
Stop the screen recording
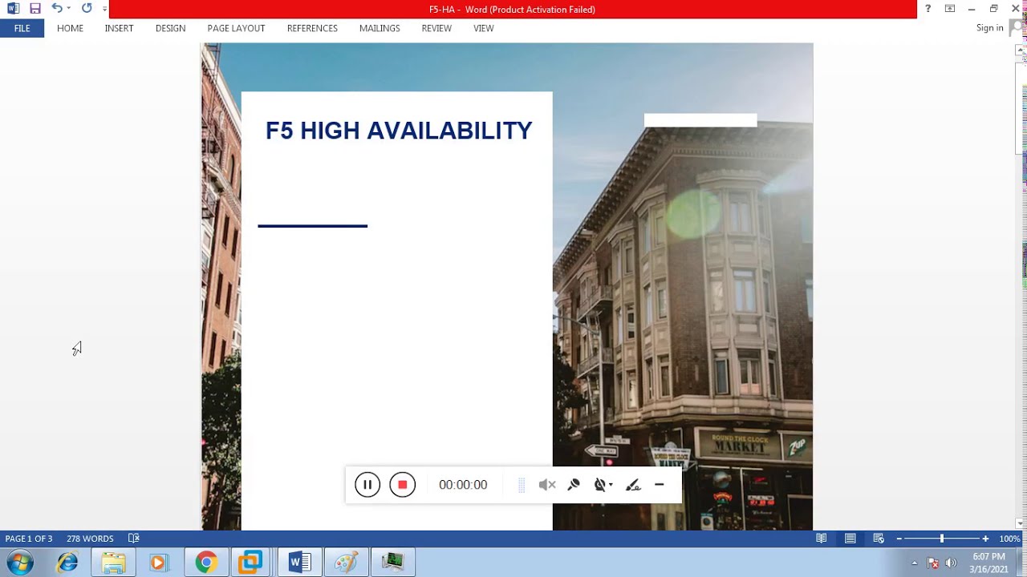click(x=403, y=485)
